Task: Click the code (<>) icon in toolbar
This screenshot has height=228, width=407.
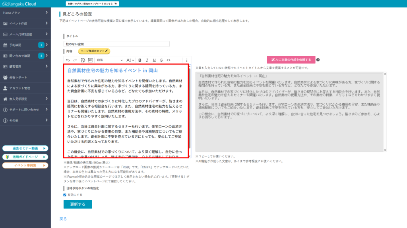Action: point(169,60)
